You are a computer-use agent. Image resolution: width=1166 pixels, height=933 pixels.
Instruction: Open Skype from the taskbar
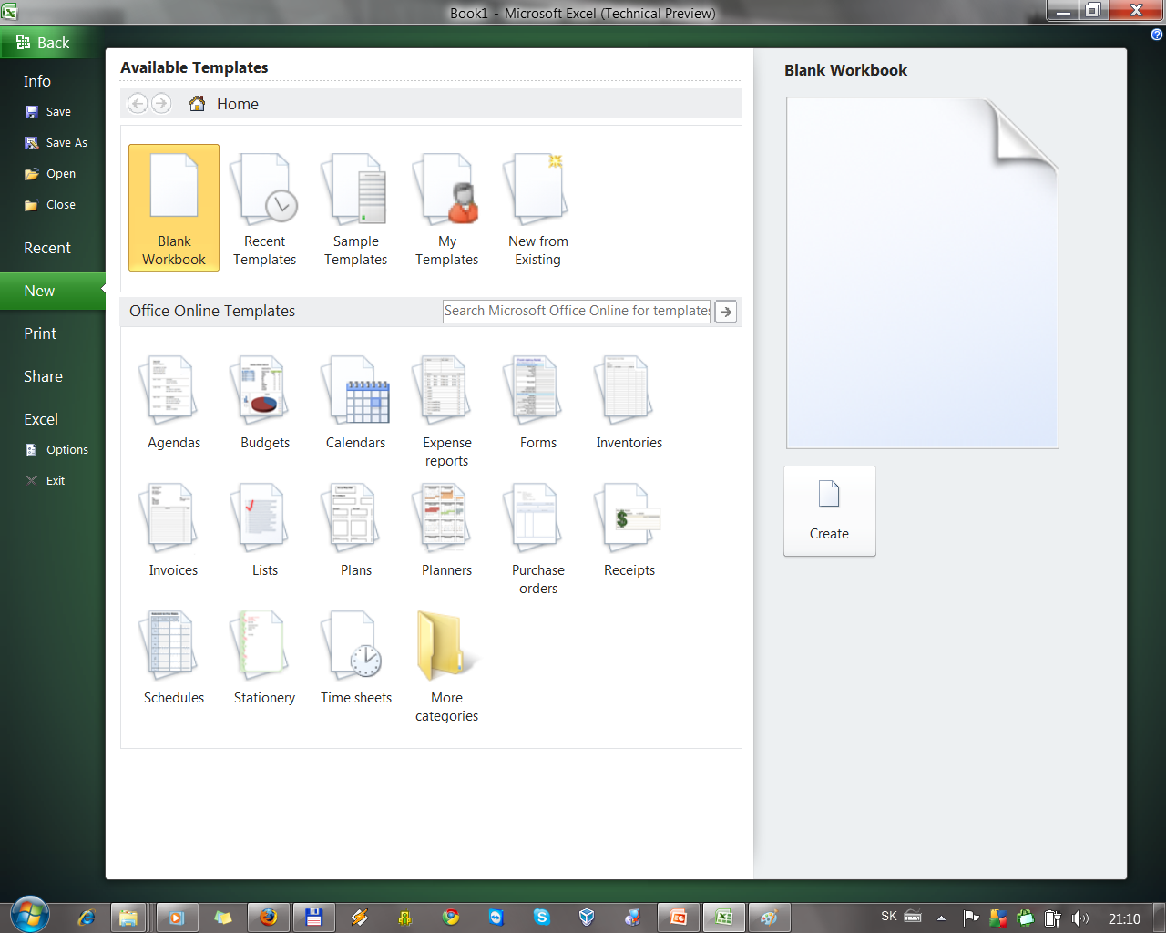coord(542,918)
